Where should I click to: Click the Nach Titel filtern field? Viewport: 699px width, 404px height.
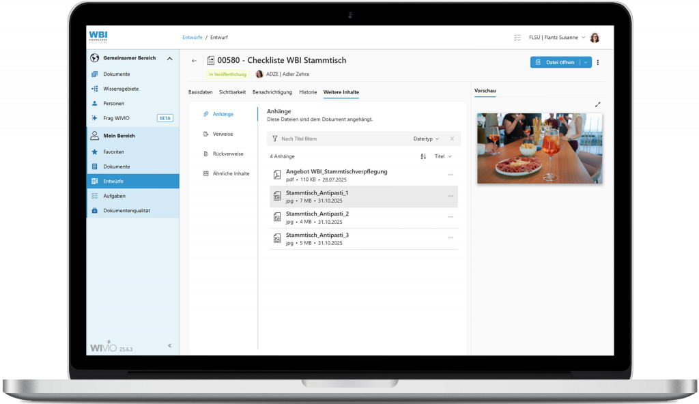pyautogui.click(x=334, y=139)
